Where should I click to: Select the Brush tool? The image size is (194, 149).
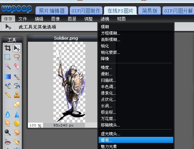pyautogui.click(x=17, y=77)
